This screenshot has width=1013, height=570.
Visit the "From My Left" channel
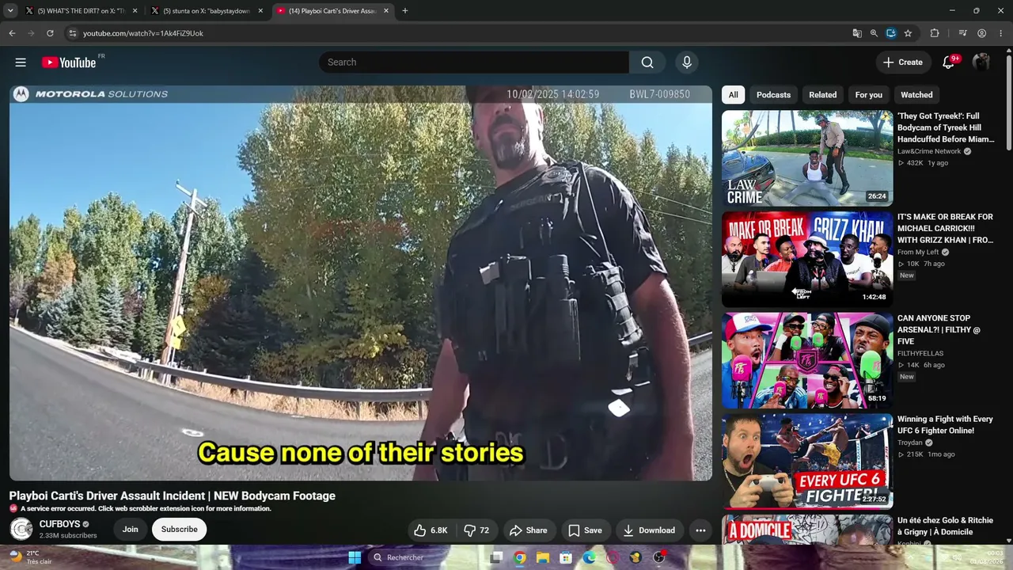[918, 253]
